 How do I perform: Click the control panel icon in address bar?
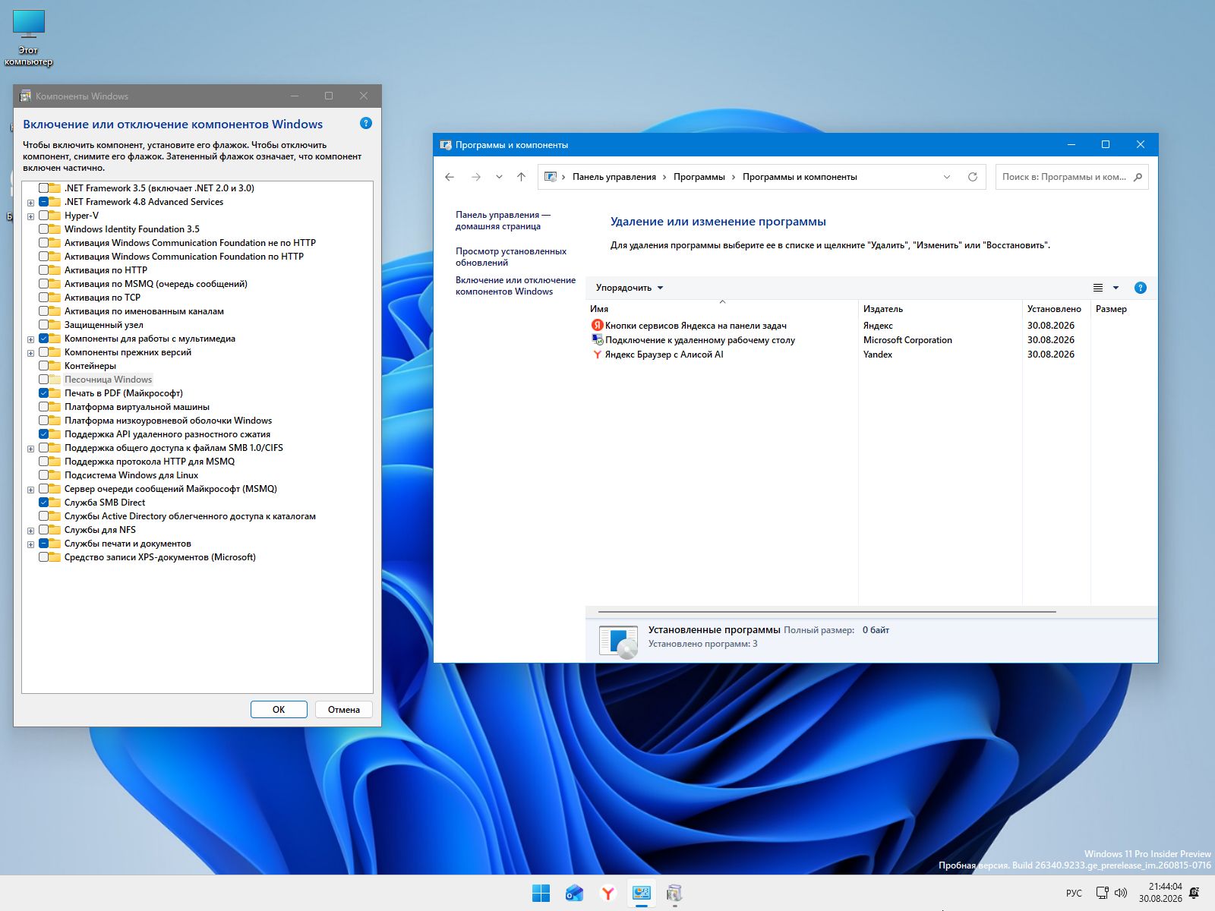[x=551, y=177]
